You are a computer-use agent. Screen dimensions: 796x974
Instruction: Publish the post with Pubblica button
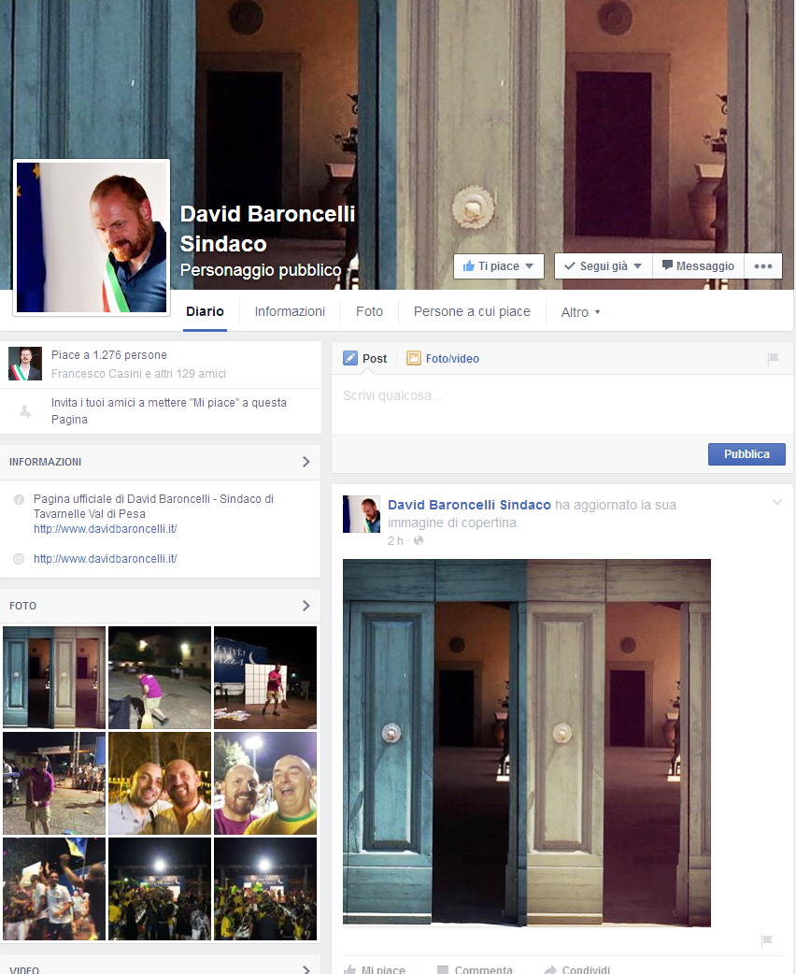pos(746,454)
